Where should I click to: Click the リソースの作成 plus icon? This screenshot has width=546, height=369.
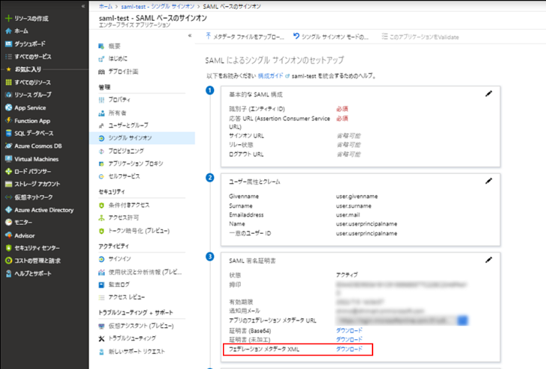pos(8,19)
